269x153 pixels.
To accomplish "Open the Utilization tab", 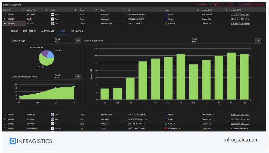I will 77,31.
